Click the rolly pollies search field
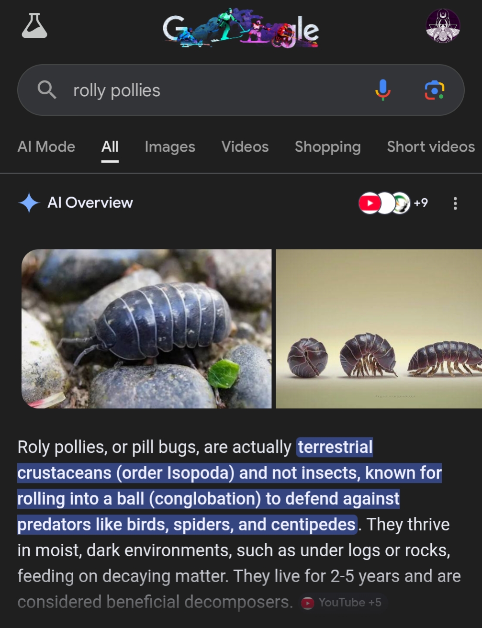The height and width of the screenshot is (628, 482). [x=241, y=90]
